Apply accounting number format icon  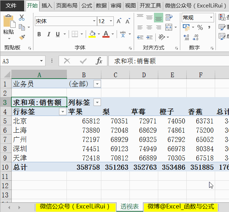tap(186, 27)
